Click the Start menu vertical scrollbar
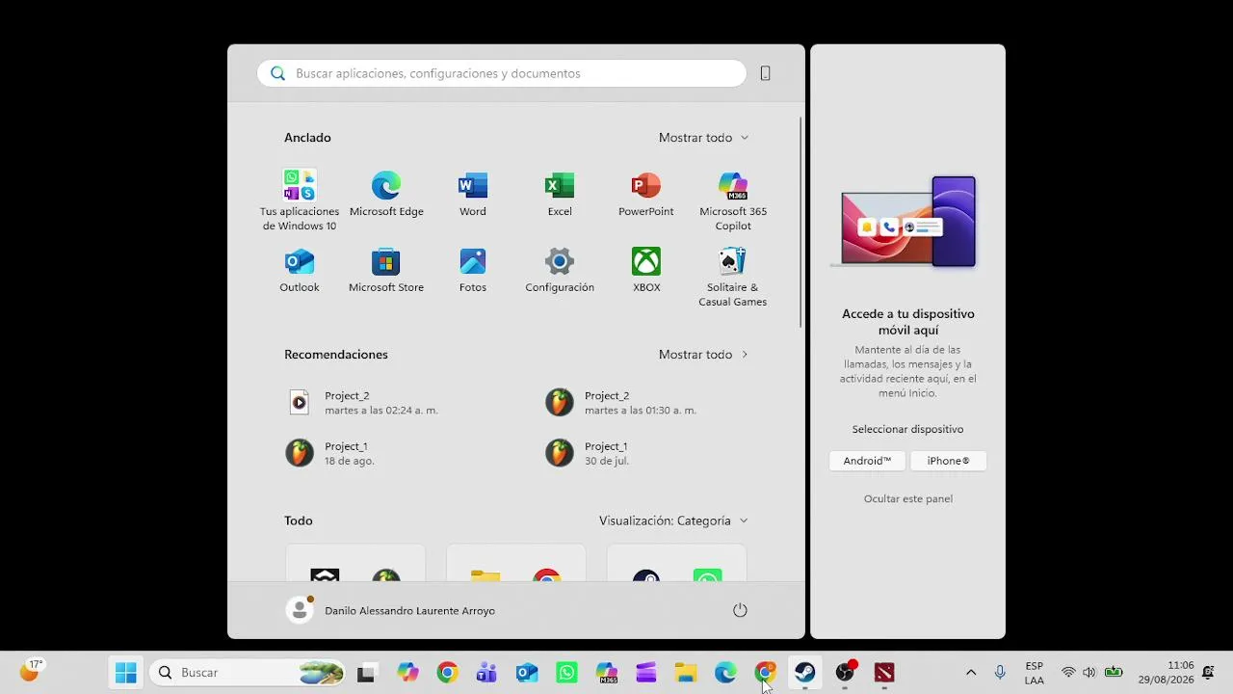Viewport: 1233px width, 694px height. 800,222
